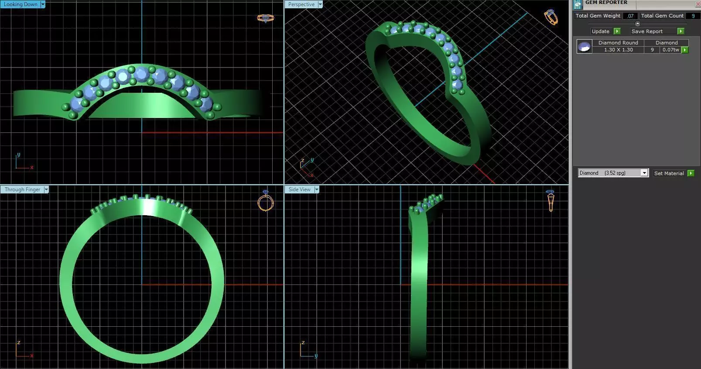The image size is (701, 369).
Task: Click the ring orientation icon in Looking Down view
Action: pos(265,18)
